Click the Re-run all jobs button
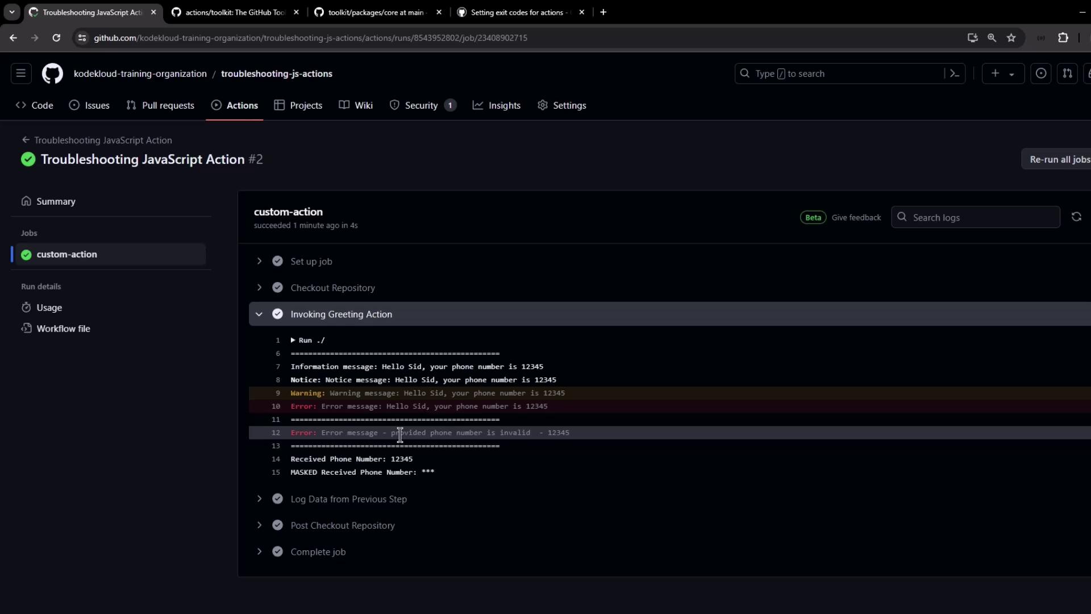 [x=1059, y=159]
